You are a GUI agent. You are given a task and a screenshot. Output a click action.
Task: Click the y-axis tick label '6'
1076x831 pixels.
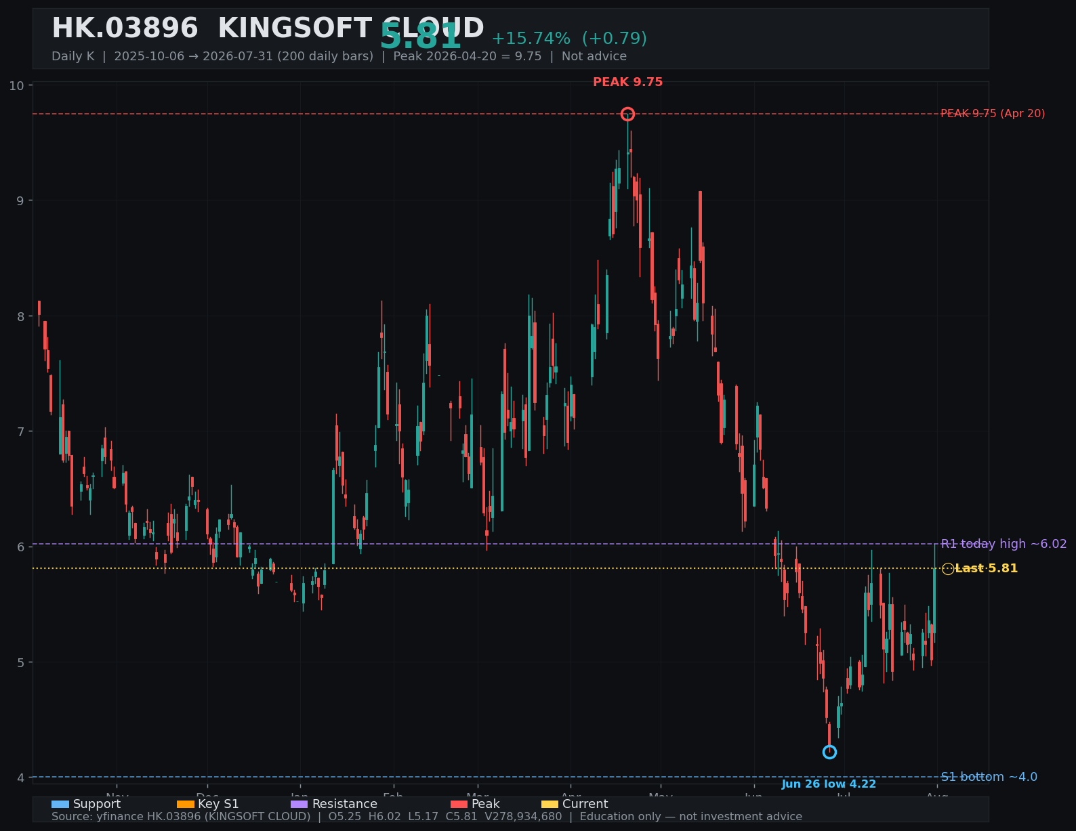20,547
